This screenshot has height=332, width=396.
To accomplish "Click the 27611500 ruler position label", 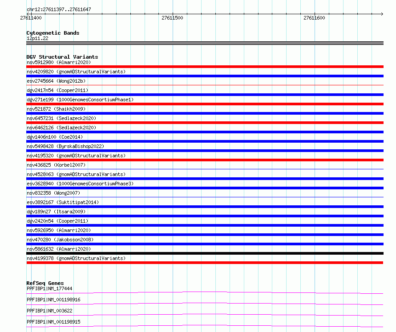I will 172,18.
